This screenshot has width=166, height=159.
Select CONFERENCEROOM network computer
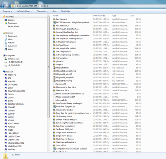tap(16, 91)
